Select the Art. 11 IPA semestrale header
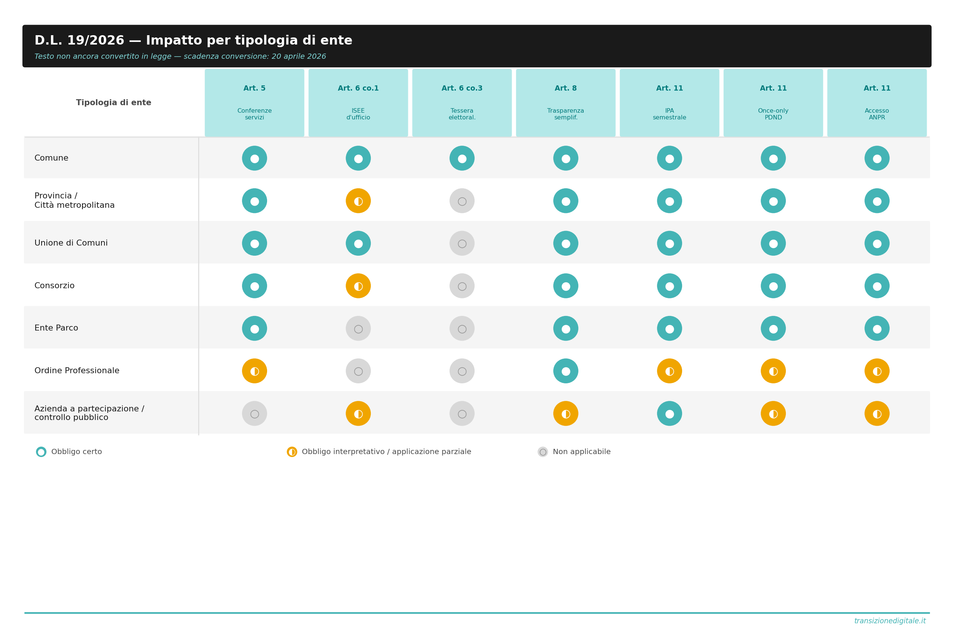This screenshot has height=636, width=954. point(670,103)
